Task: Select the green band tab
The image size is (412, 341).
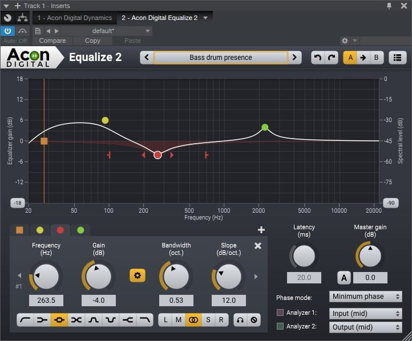Action: pos(80,230)
